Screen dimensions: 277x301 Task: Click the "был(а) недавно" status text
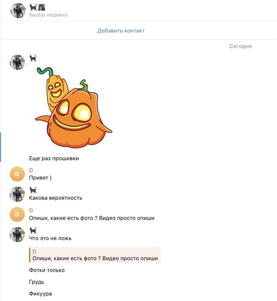[48, 15]
